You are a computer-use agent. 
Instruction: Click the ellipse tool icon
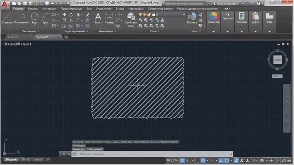tap(54, 20)
